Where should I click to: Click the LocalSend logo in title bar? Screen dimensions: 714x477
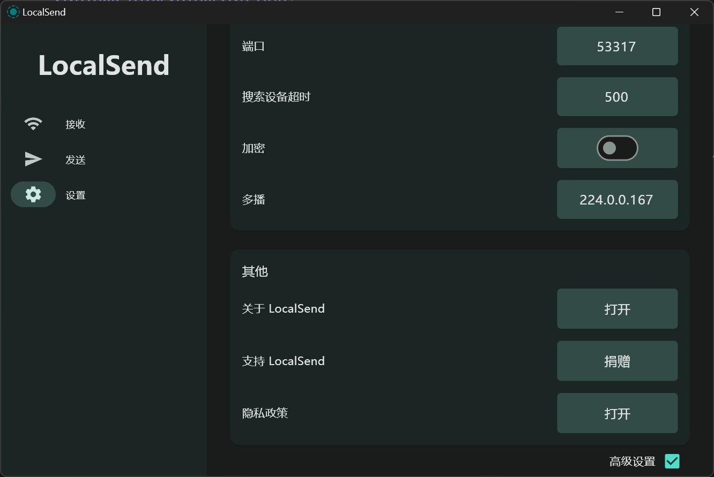(13, 12)
